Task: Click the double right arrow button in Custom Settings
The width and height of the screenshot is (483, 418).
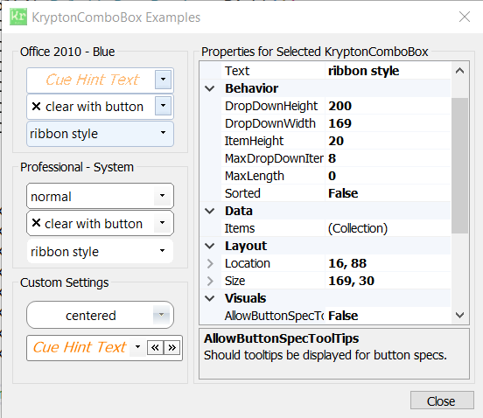Action: click(x=171, y=347)
